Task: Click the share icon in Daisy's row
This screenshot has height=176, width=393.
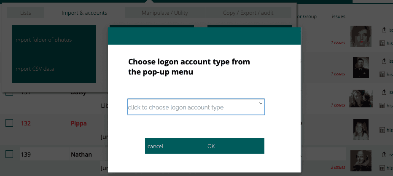Action: (x=384, y=92)
